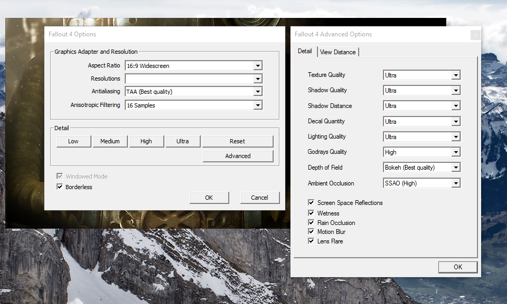
Task: Turn off Motion Blur checkbox
Action: 311,232
